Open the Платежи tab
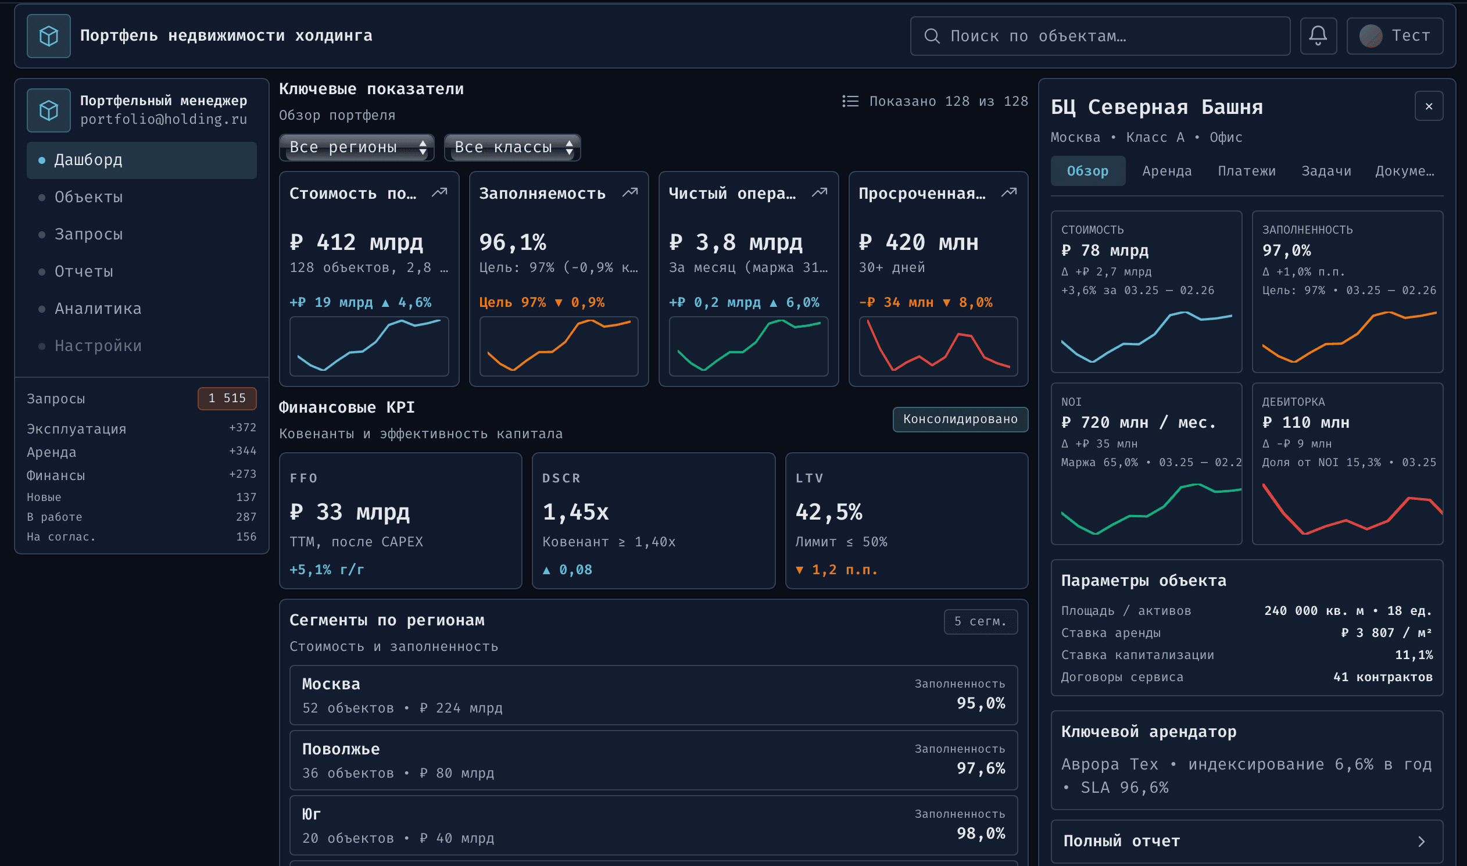Screen dimensions: 1467x866 point(1246,171)
